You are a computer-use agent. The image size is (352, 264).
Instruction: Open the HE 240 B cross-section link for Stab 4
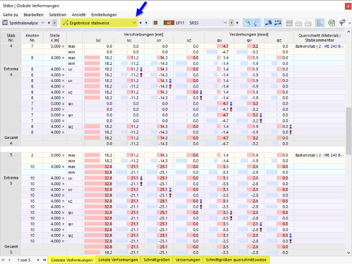coord(331,46)
